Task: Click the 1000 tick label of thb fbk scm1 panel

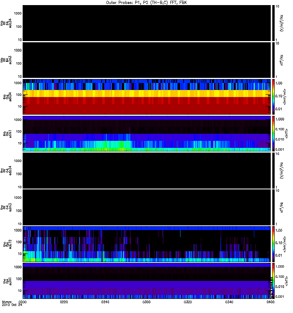Action: click(18, 120)
